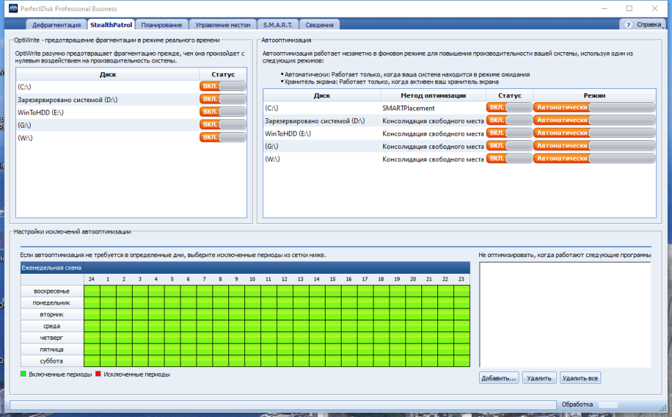672x417 pixels.
Task: Open the Планирование tab
Action: click(162, 25)
